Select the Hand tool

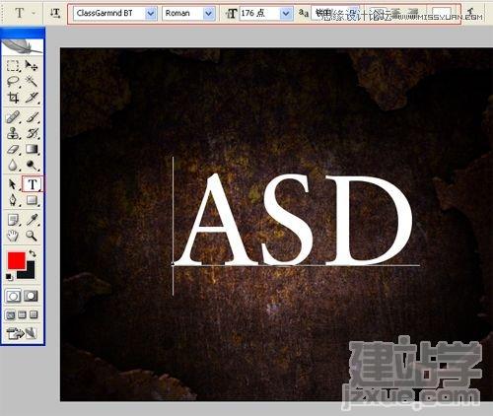pos(13,236)
